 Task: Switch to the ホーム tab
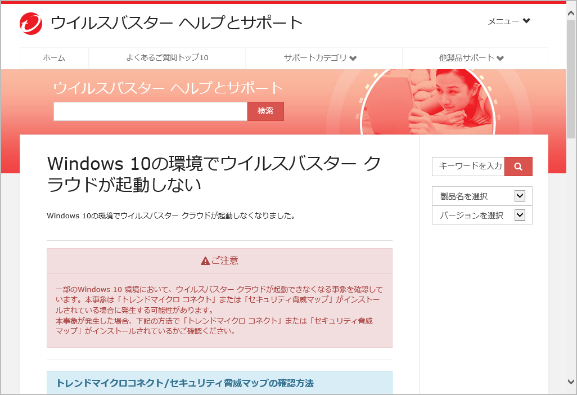pyautogui.click(x=54, y=58)
